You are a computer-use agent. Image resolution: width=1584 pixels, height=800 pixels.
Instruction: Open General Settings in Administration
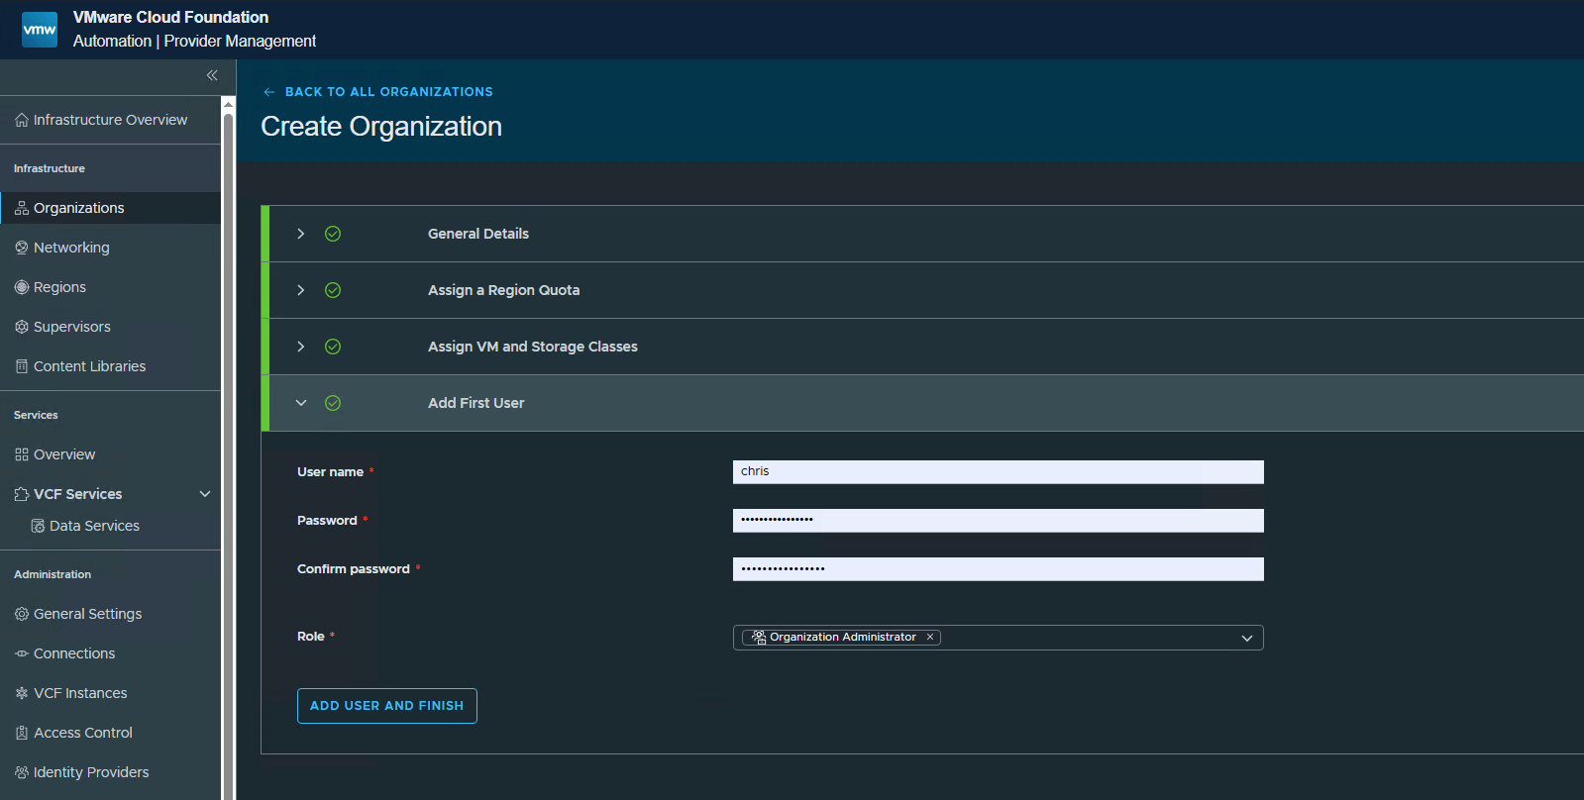[x=110, y=614]
